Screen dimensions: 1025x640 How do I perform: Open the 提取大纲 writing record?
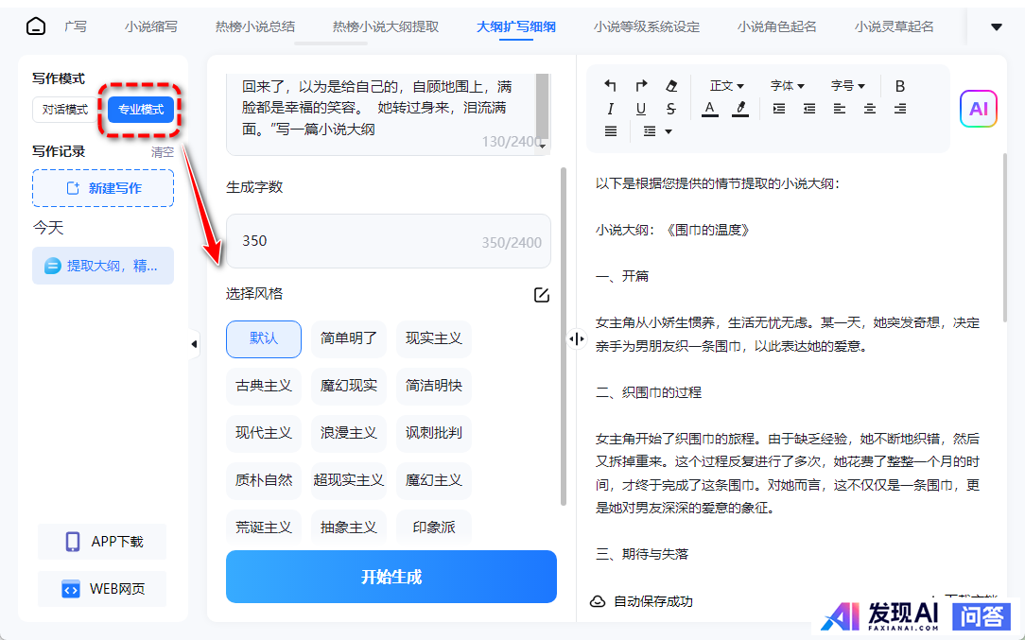click(x=103, y=266)
